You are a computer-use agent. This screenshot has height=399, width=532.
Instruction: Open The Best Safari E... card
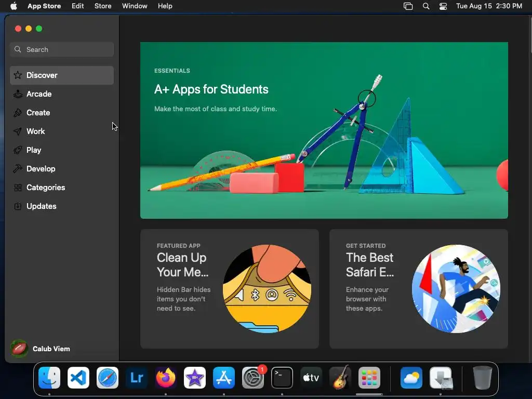[x=419, y=289]
